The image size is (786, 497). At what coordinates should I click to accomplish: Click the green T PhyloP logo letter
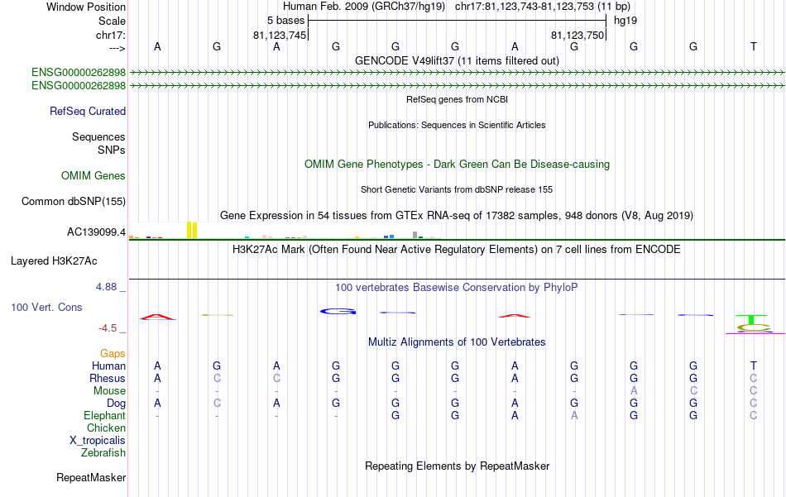(751, 319)
